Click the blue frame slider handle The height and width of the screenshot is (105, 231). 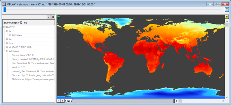pyautogui.click(x=5, y=10)
